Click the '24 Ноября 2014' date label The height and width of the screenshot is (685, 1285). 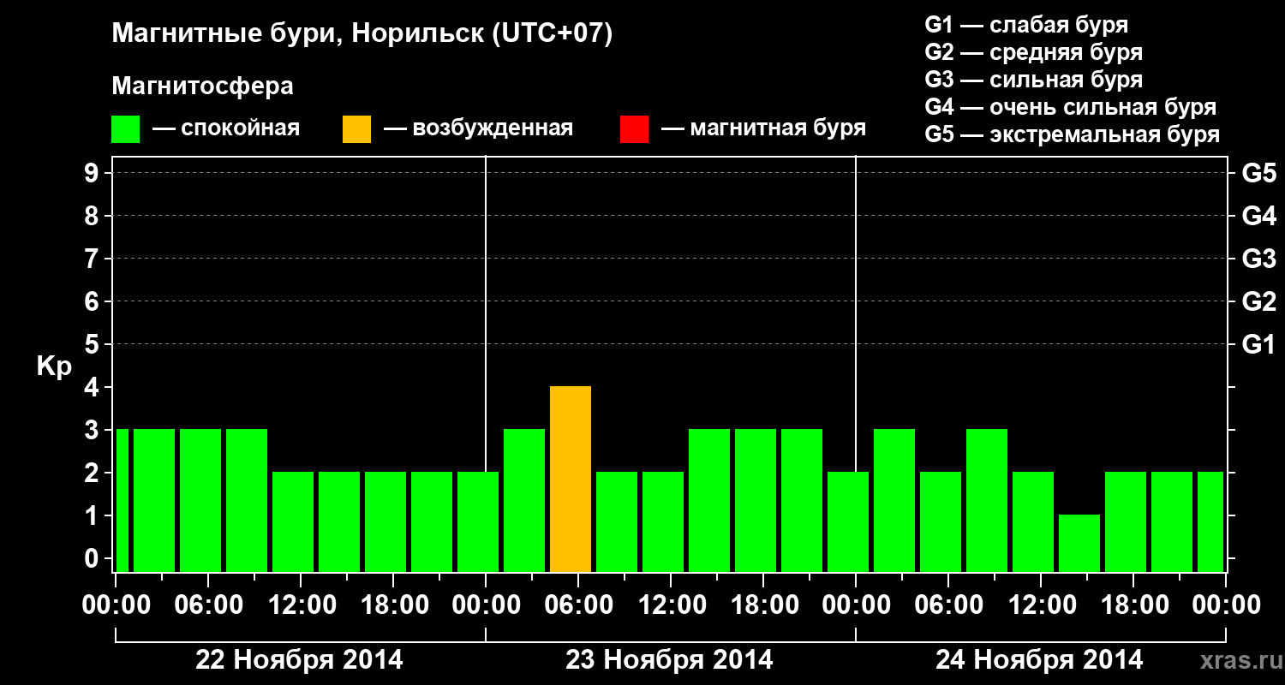[x=1039, y=660]
